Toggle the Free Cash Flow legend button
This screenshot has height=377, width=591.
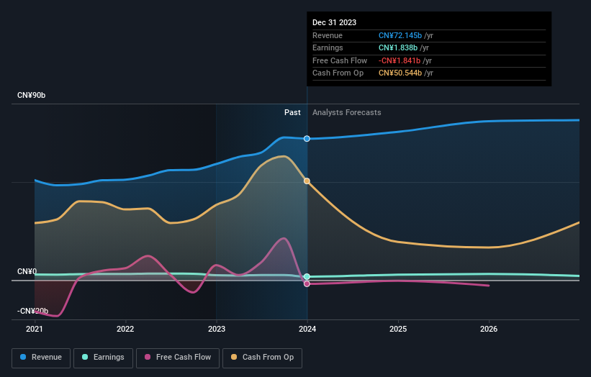click(178, 358)
